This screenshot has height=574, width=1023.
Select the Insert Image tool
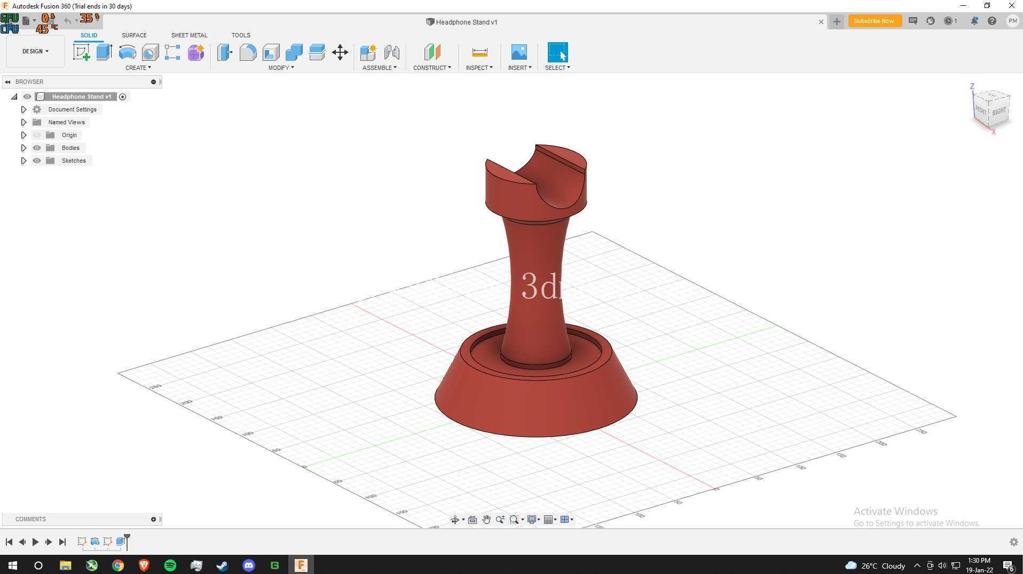519,52
